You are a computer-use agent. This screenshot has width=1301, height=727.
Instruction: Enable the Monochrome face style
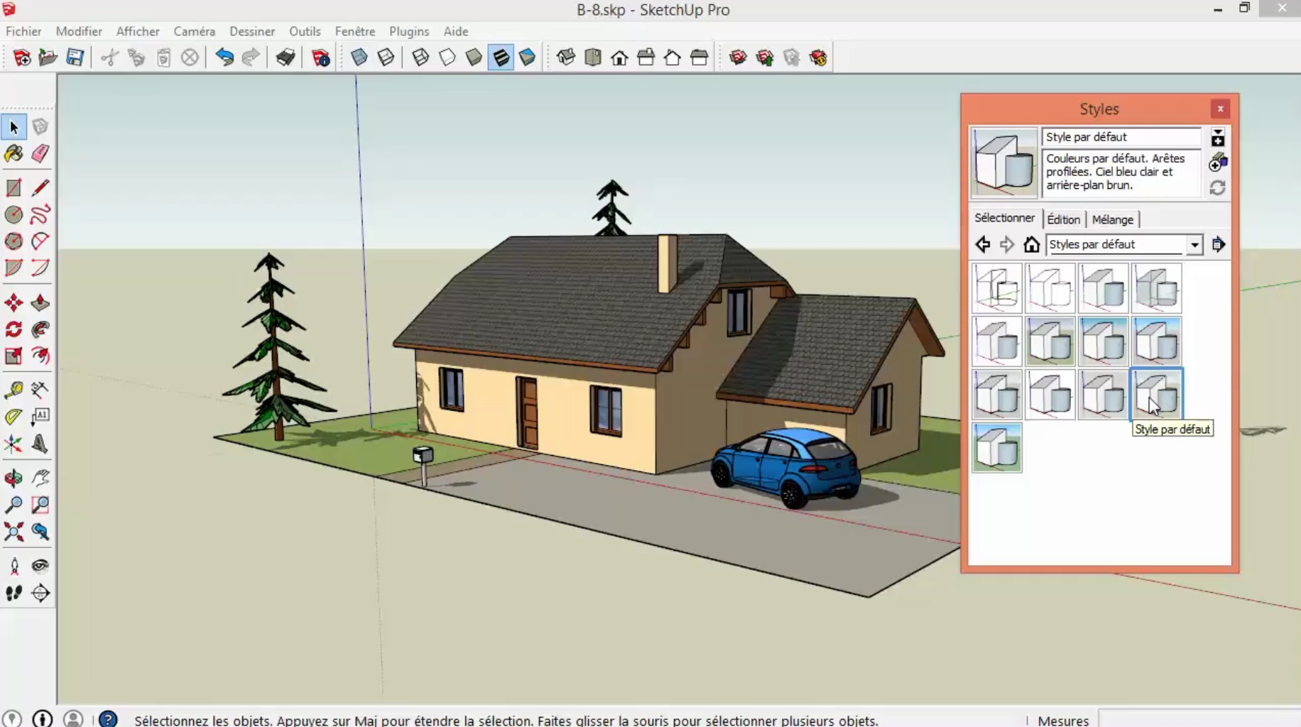pos(528,57)
